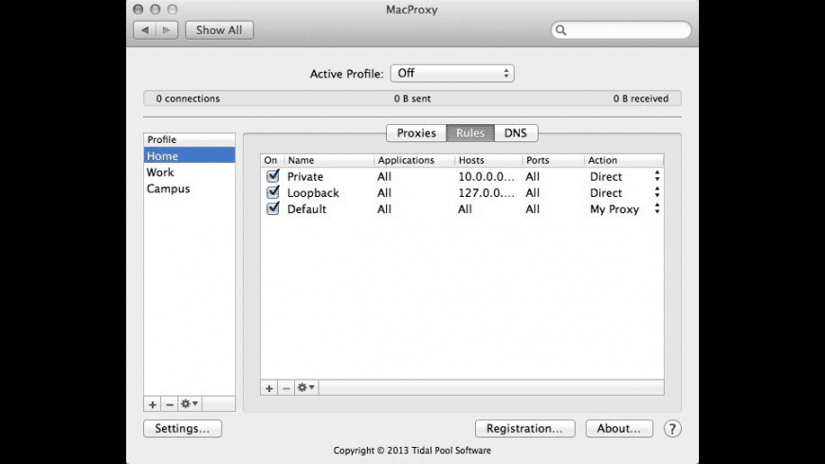This screenshot has width=825, height=464.
Task: Add a new rule with plus button
Action: pos(269,387)
